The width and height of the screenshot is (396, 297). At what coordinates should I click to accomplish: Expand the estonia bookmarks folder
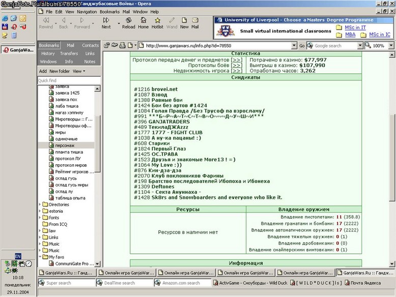click(x=40, y=211)
